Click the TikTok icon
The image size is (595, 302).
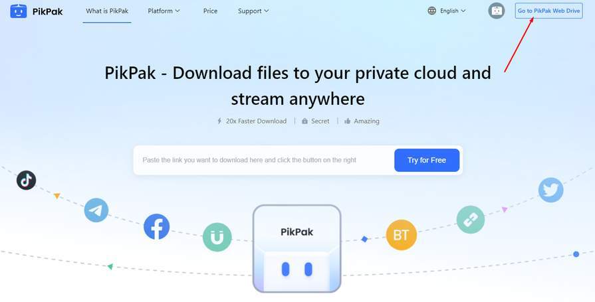coord(26,181)
